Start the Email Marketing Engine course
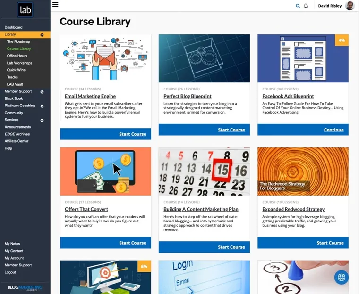This screenshot has width=359, height=294. click(x=133, y=134)
